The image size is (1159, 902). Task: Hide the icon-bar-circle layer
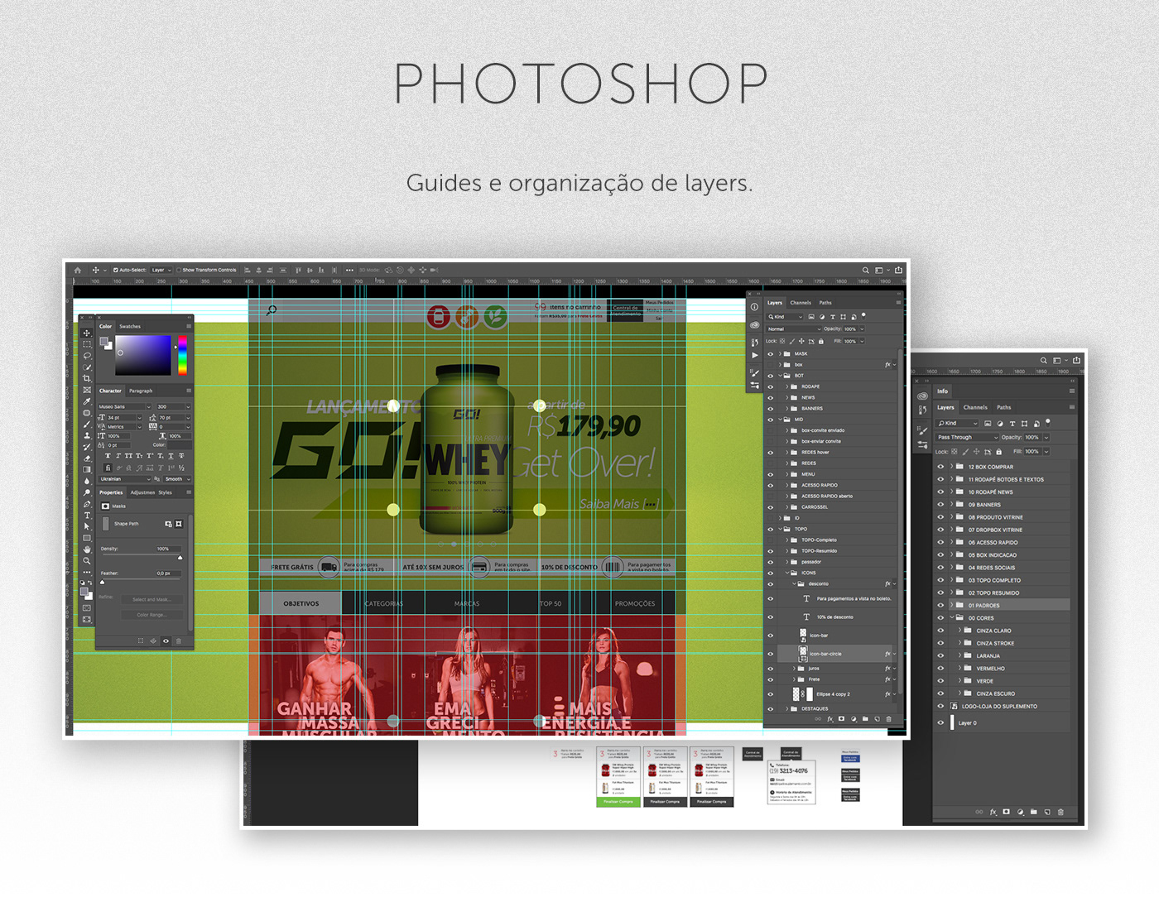(770, 654)
